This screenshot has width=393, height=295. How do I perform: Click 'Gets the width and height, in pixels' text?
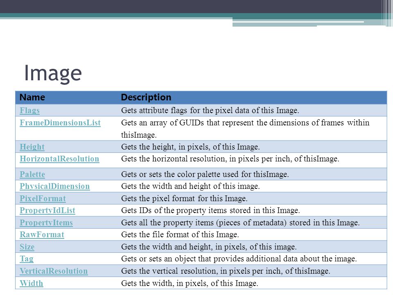click(x=209, y=247)
